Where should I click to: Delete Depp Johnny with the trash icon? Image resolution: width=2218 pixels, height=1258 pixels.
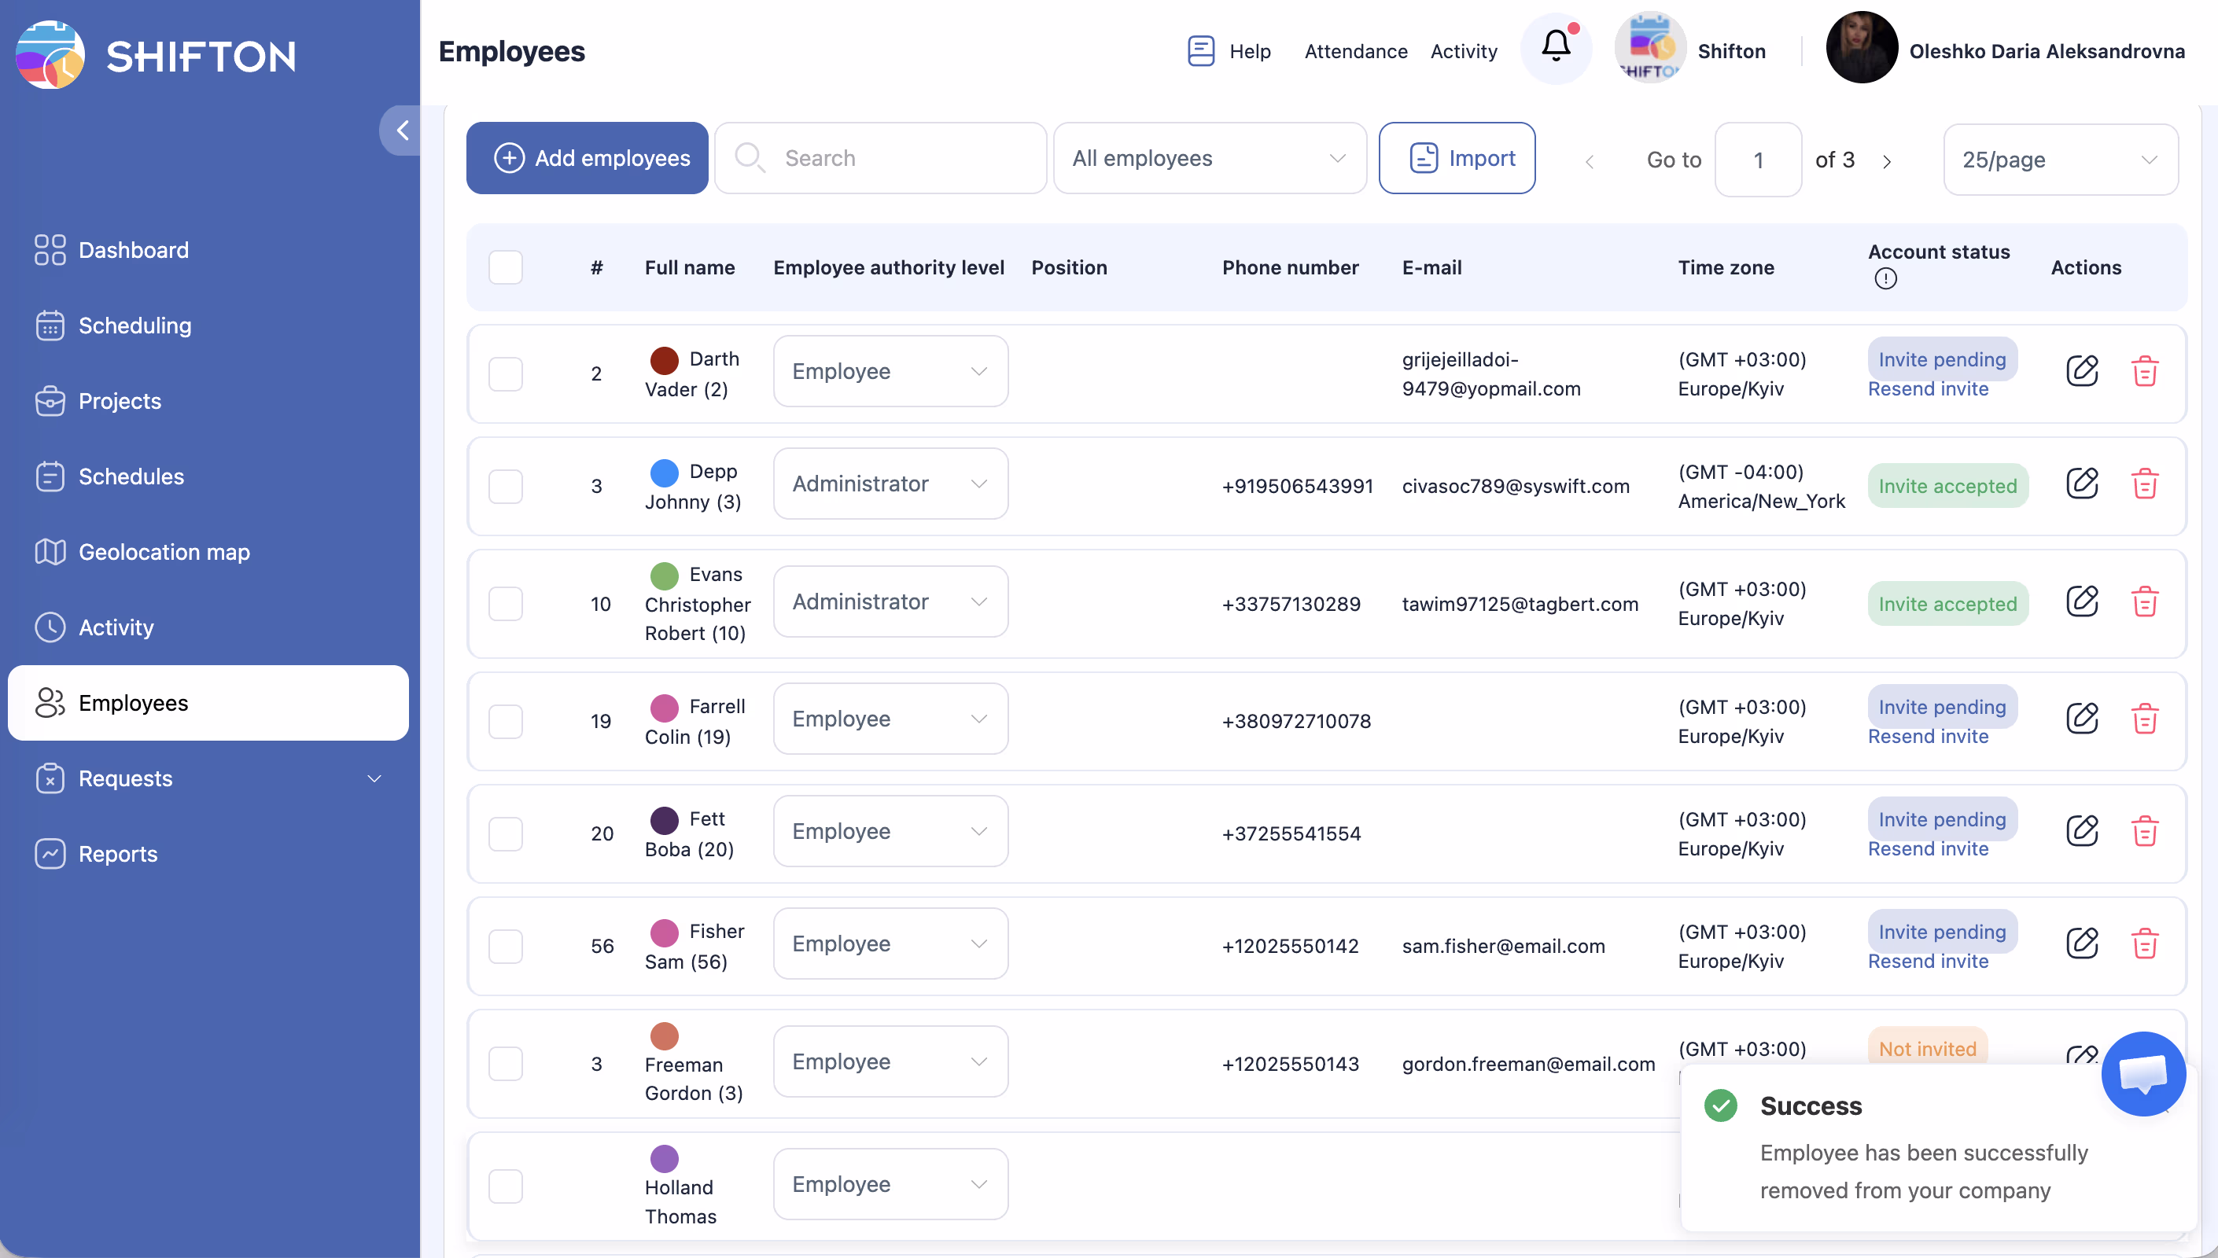pyautogui.click(x=2145, y=484)
